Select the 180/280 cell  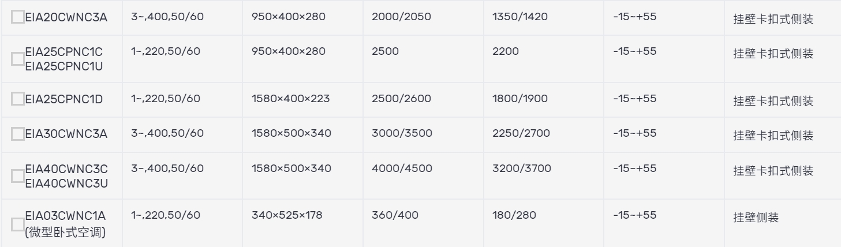click(543, 223)
